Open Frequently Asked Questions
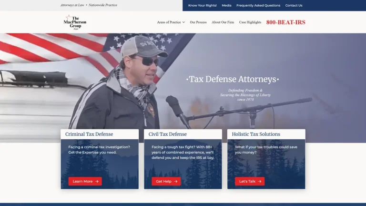This screenshot has width=366, height=206. point(258,5)
